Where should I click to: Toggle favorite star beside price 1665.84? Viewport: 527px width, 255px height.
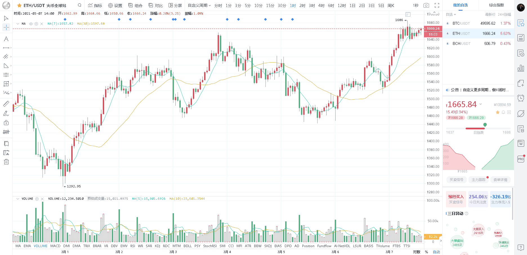click(498, 112)
